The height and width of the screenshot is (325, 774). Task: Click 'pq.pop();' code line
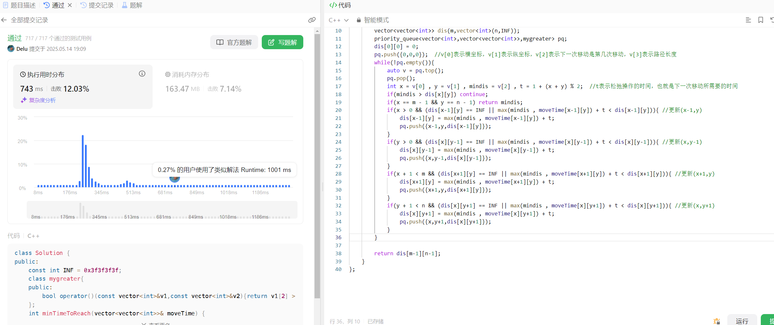(x=401, y=78)
